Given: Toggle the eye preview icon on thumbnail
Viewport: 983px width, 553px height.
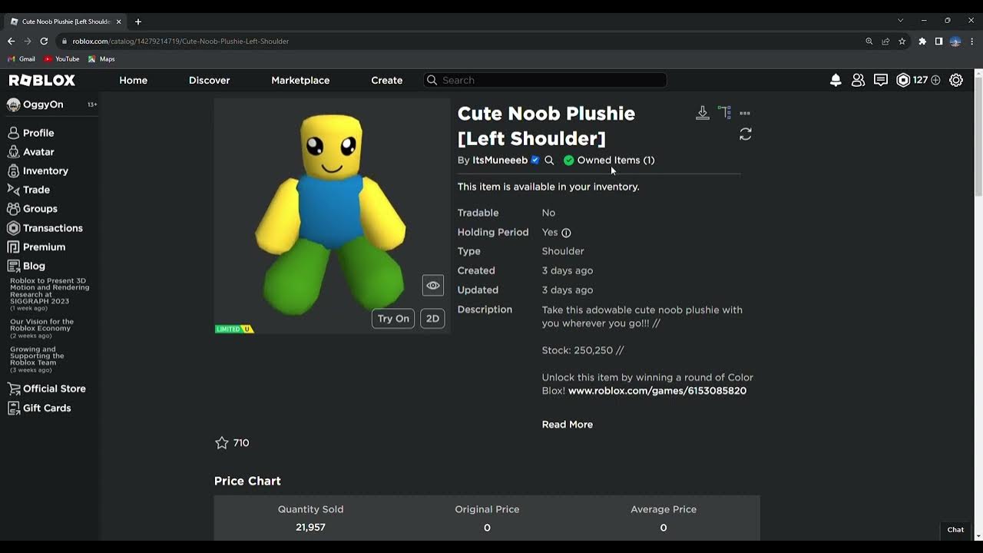Looking at the screenshot, I should click(433, 285).
